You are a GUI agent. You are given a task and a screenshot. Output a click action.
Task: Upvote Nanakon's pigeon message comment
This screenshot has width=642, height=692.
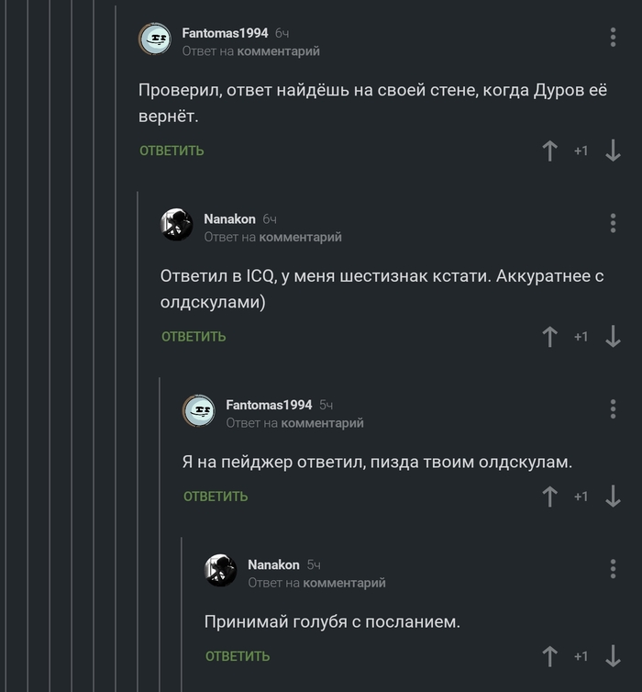pos(550,656)
